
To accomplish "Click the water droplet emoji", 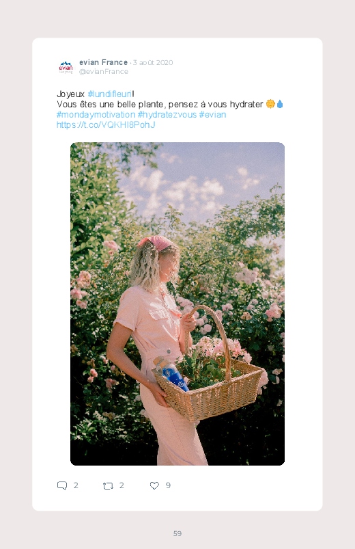I will coord(280,104).
